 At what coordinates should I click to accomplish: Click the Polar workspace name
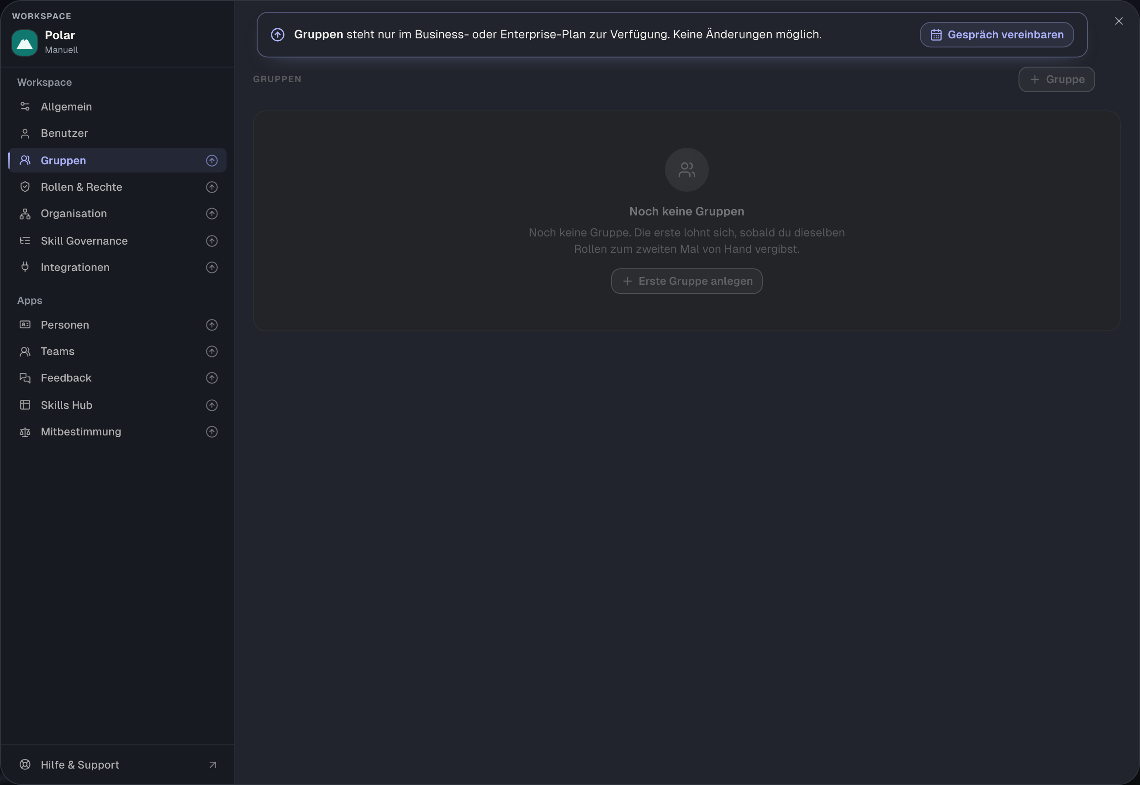pyautogui.click(x=60, y=36)
